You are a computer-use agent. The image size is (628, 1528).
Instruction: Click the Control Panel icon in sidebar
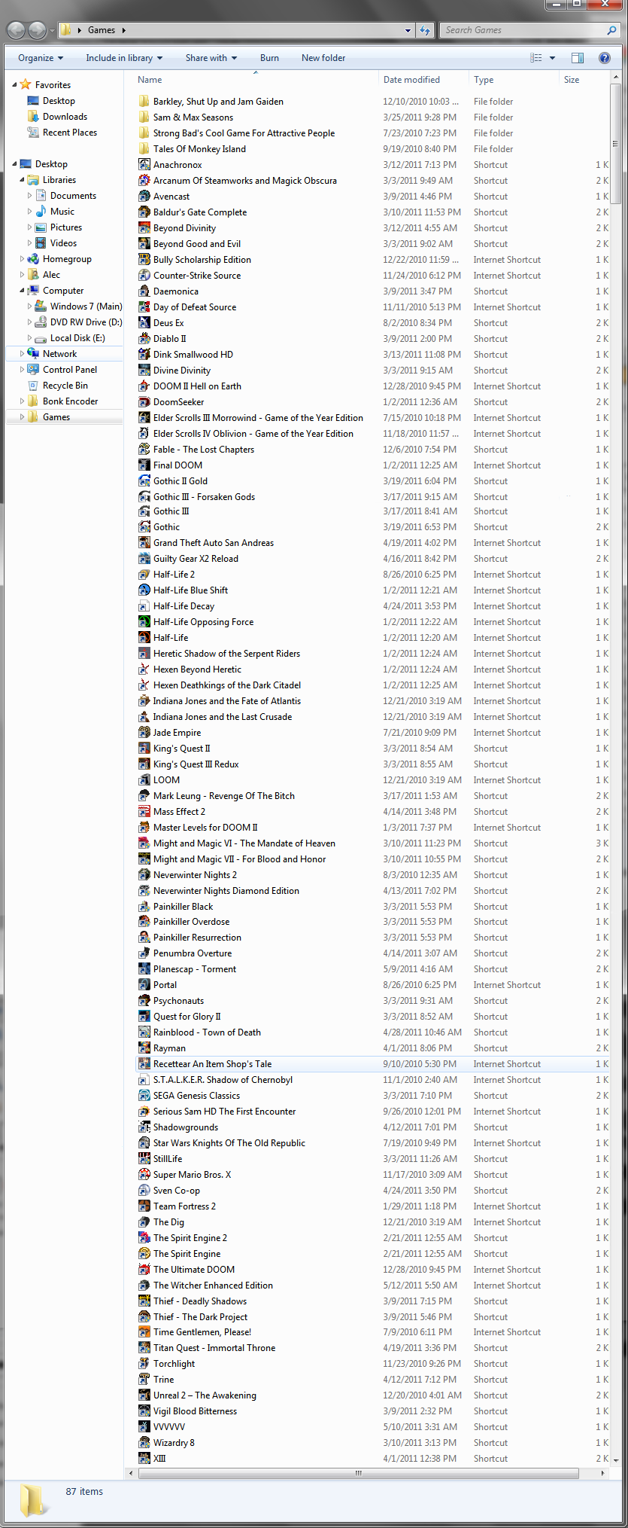click(33, 370)
